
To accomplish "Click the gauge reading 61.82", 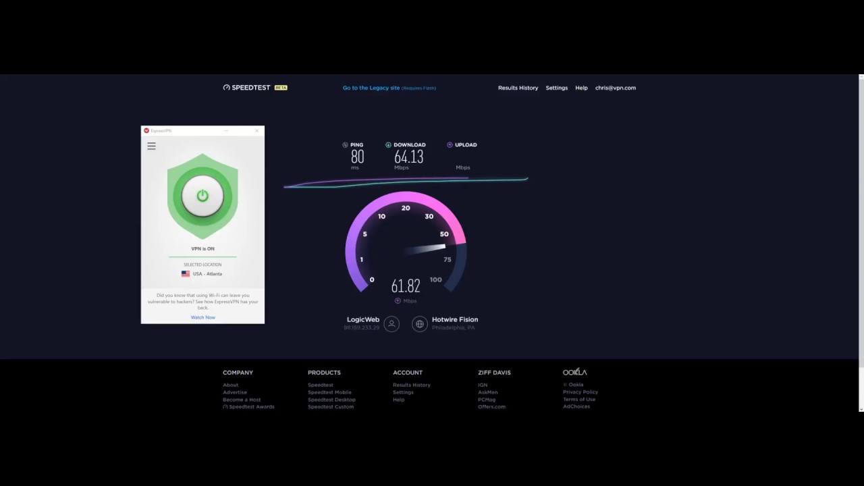I will pyautogui.click(x=406, y=286).
